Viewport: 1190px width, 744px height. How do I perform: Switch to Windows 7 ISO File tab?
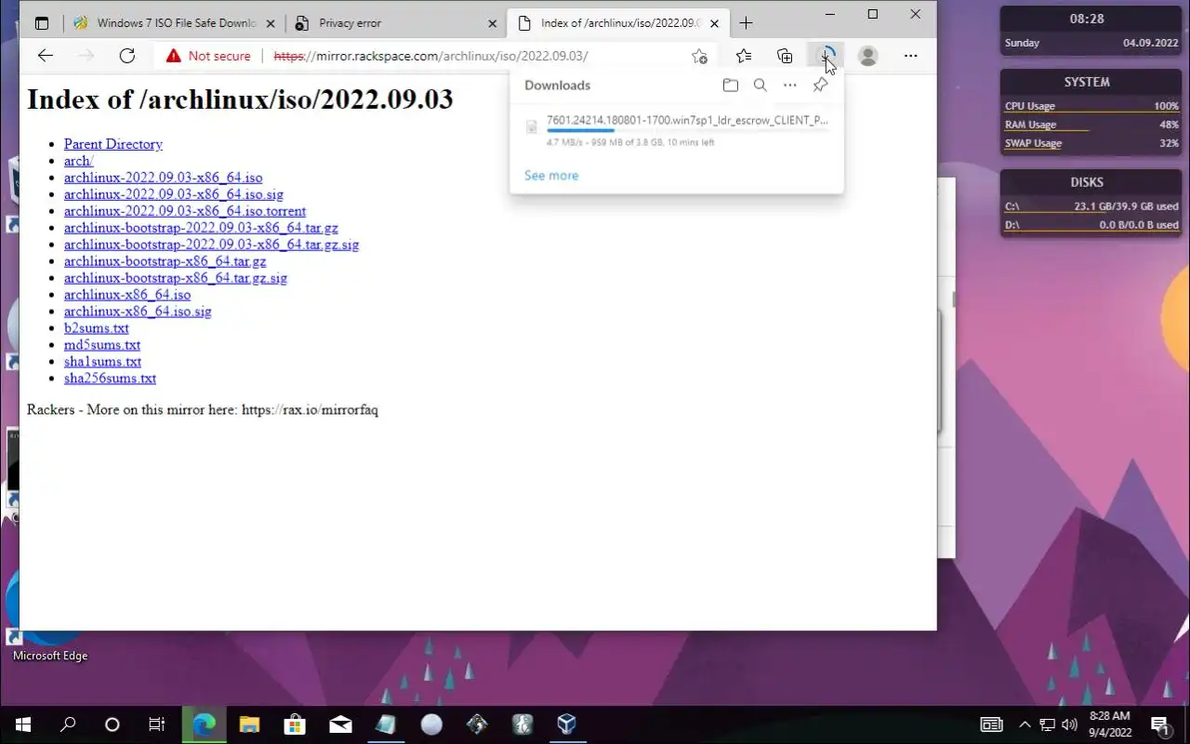pos(175,23)
